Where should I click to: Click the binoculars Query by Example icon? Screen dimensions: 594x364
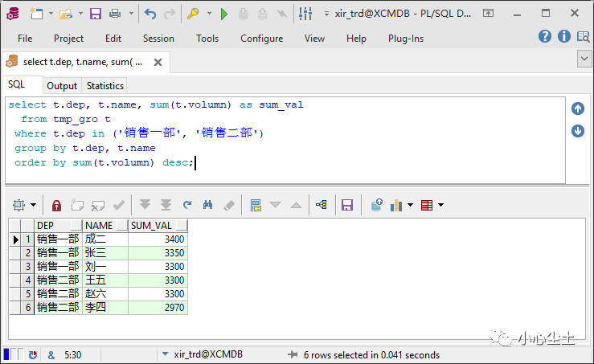207,205
